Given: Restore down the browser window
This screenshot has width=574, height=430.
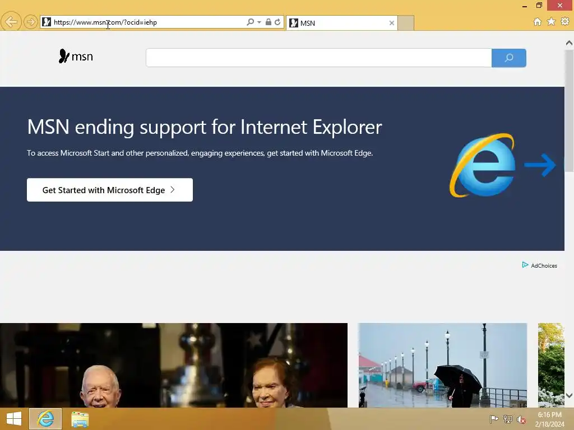Looking at the screenshot, I should pyautogui.click(x=539, y=5).
